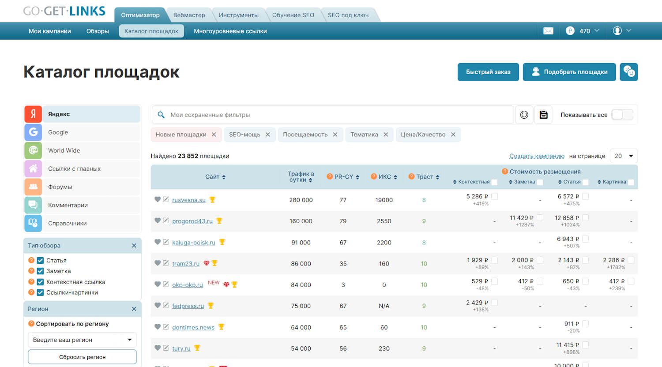Click the Быстрый заказ button
Image resolution: width=662 pixels, height=367 pixels.
488,72
